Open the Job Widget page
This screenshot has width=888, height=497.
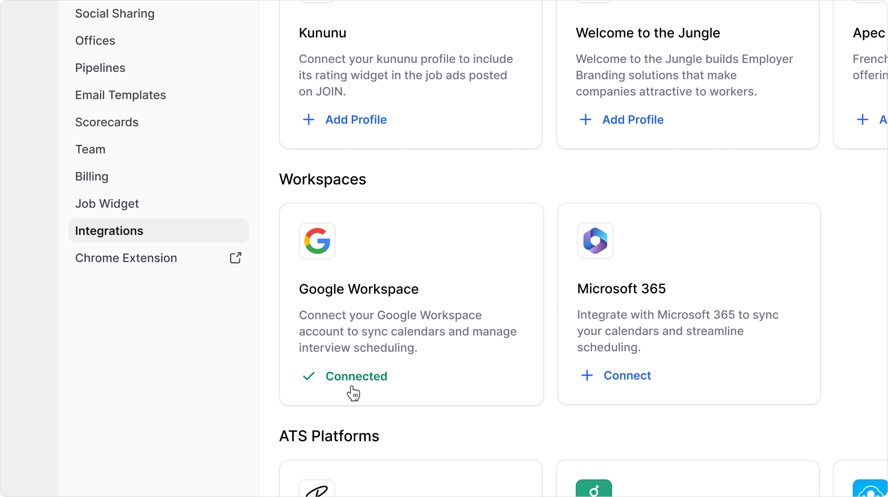click(107, 204)
